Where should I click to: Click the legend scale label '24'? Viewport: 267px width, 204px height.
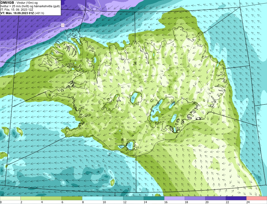[248, 202]
